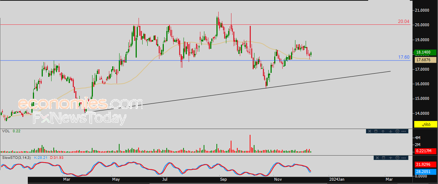Click the VOL indicator title label

5,131
